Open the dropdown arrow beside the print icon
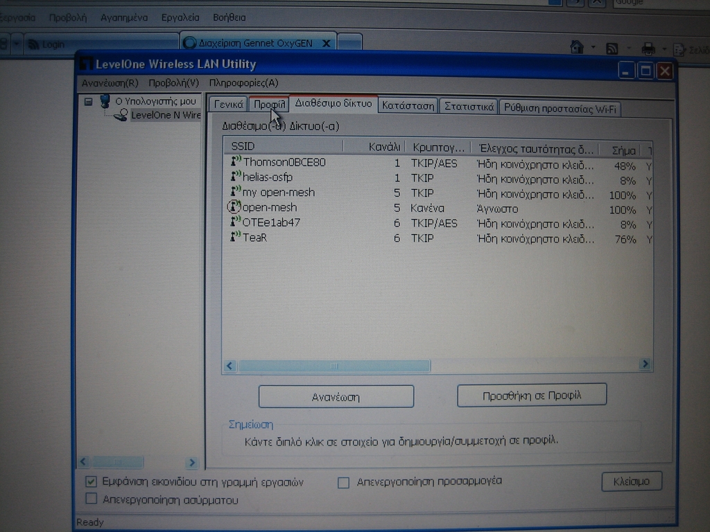Screen dimensions: 710x532 tap(664, 48)
